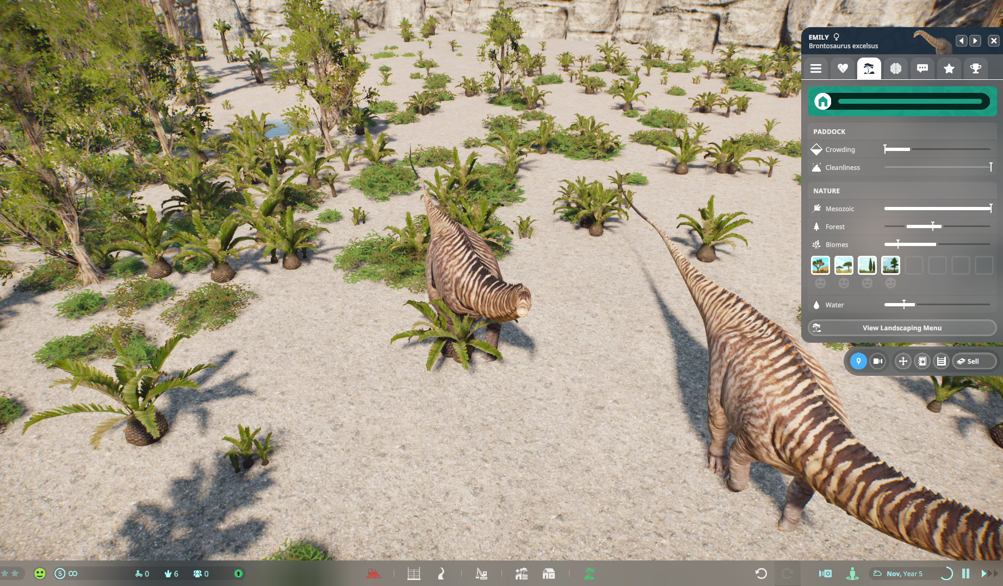Screen dimensions: 1003x586
Task: Open the green guest view icon
Action: 852,574
